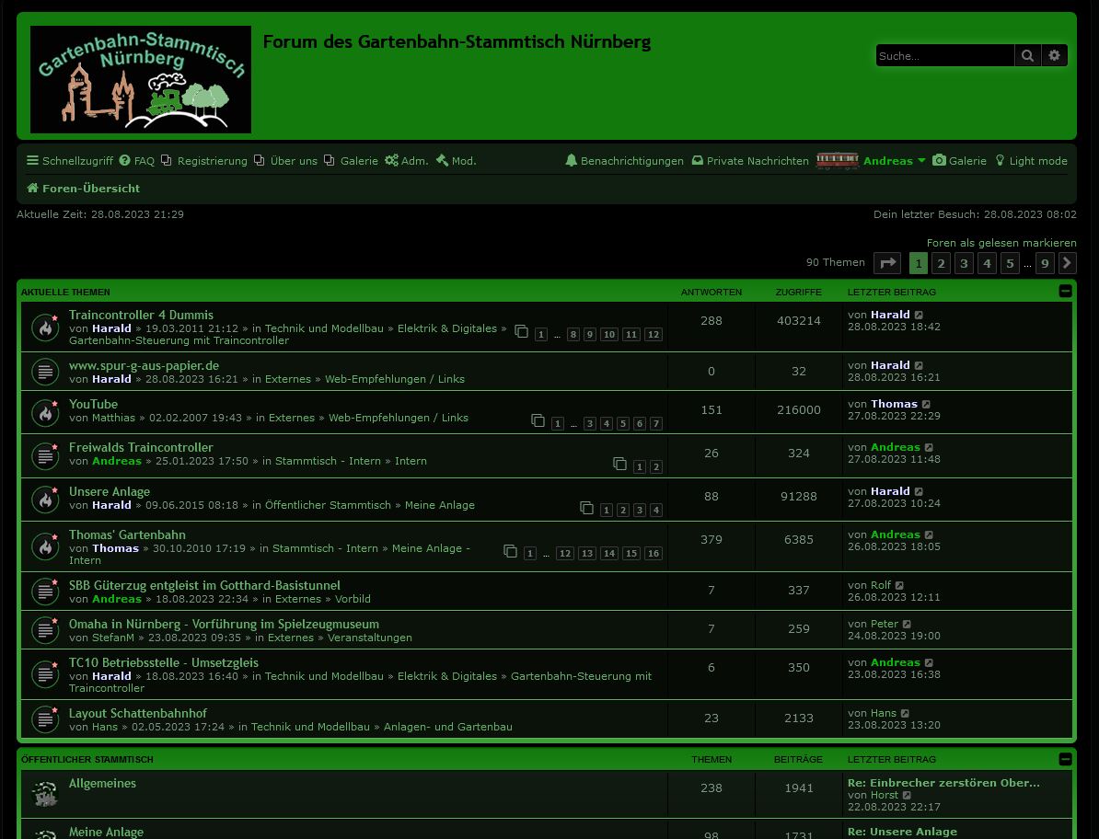Open topic Layout Schattenbahnhof

138,713
